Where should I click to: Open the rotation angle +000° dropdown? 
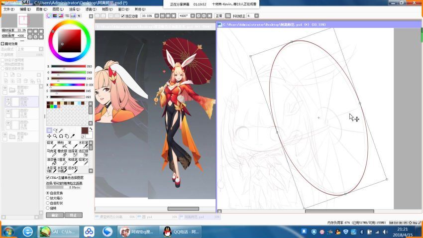pyautogui.click(x=193, y=16)
